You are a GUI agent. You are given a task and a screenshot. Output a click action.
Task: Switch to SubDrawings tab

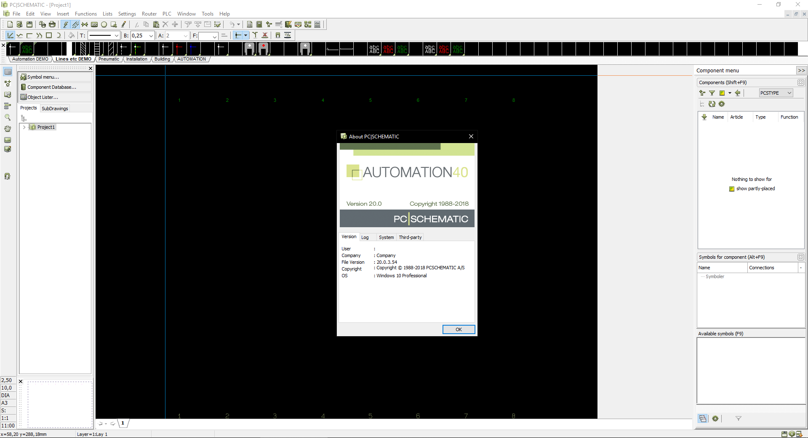click(55, 109)
